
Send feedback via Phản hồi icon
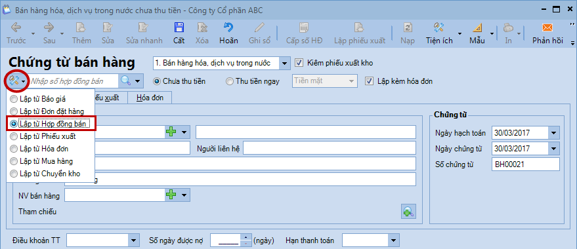pos(547,28)
